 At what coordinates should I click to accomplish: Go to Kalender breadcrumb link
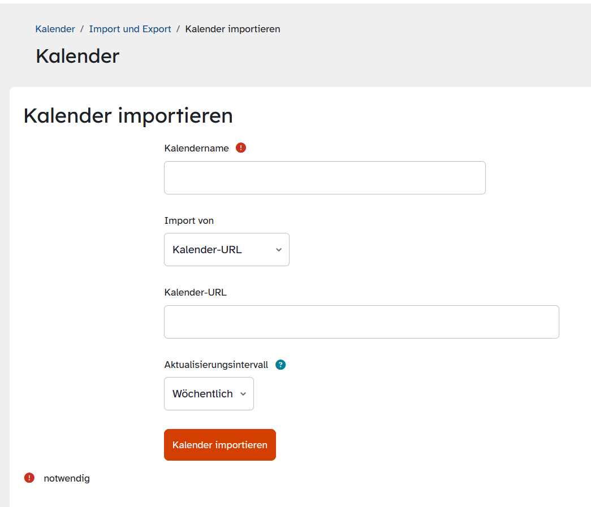tap(55, 29)
